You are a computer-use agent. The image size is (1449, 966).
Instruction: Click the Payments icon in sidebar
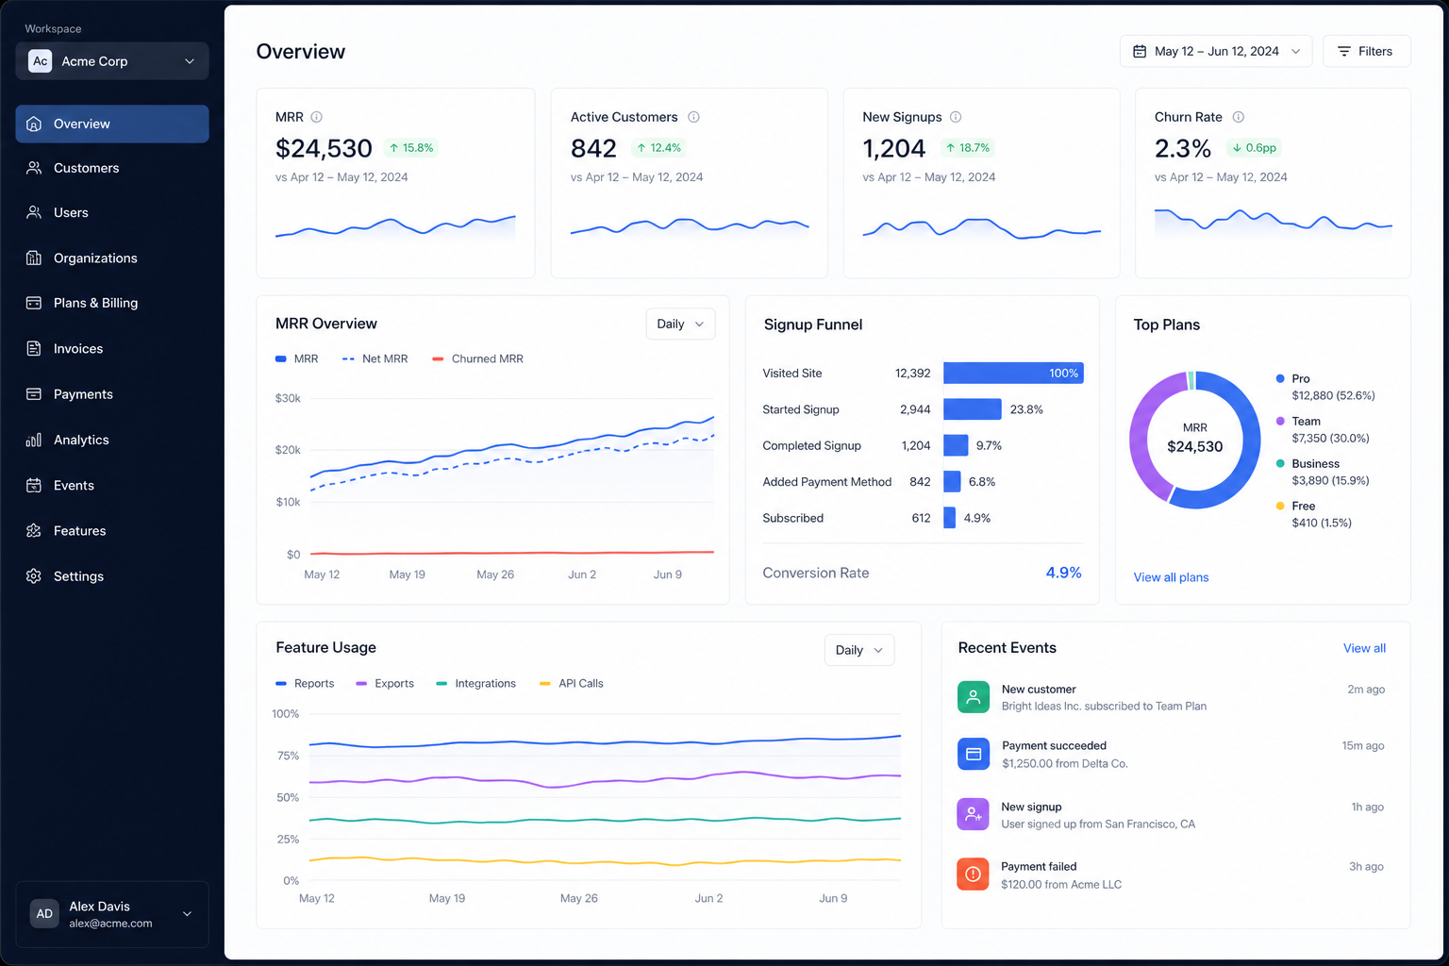click(34, 394)
